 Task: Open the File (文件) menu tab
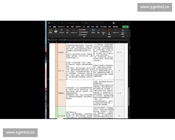[x=50, y=26]
